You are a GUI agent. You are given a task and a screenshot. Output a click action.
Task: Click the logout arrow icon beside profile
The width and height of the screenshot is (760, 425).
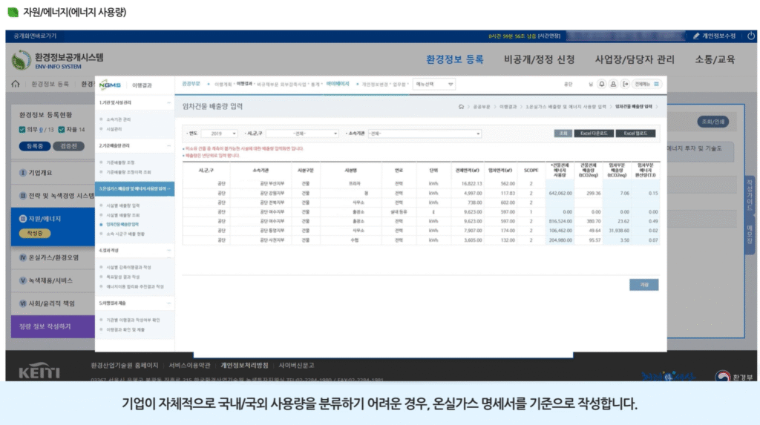[x=626, y=84]
